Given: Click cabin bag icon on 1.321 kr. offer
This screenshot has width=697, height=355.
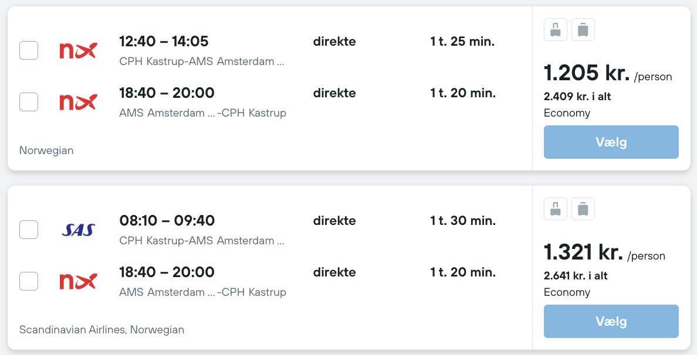Looking at the screenshot, I should pyautogui.click(x=555, y=209).
